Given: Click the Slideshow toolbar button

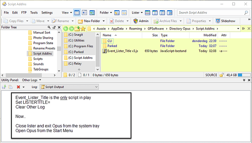Looking at the screenshot, I should pos(225,21).
